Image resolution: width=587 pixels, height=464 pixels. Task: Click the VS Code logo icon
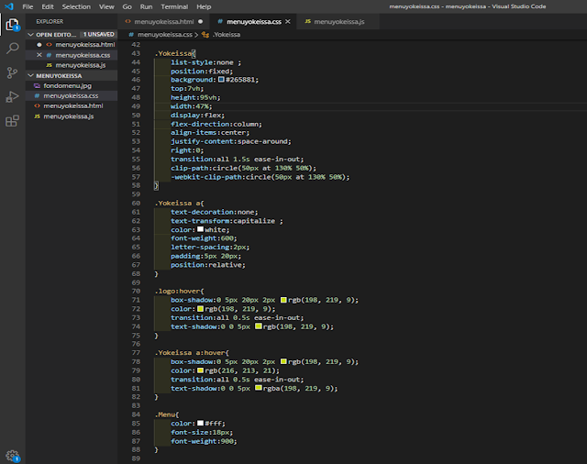point(9,6)
